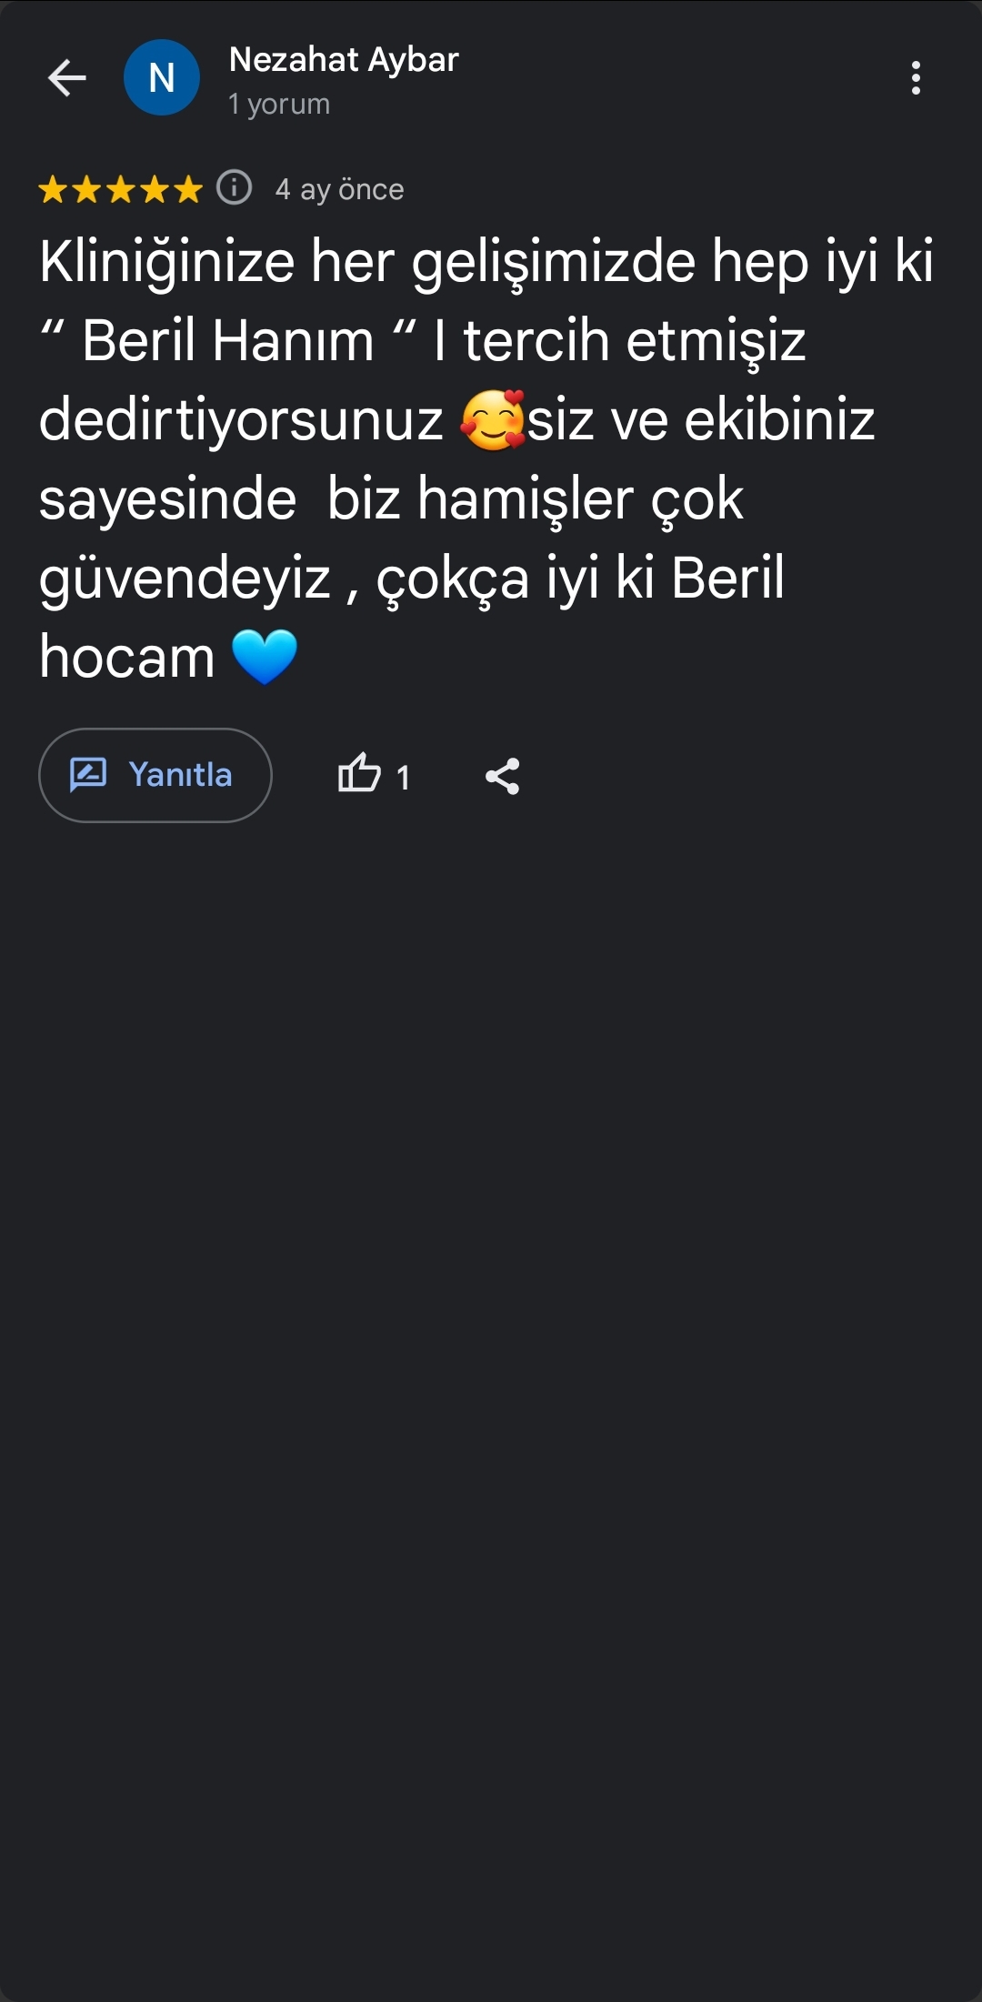Open the blue N profile avatar
Screen dimensions: 982x2002
coord(162,78)
